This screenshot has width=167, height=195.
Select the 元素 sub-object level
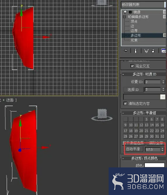(x=134, y=40)
